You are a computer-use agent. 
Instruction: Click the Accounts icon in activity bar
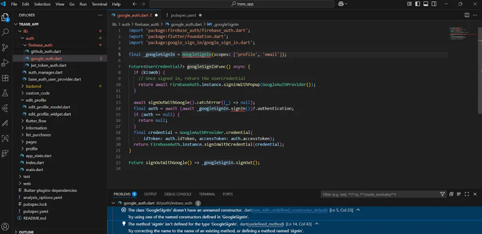[5, 226]
